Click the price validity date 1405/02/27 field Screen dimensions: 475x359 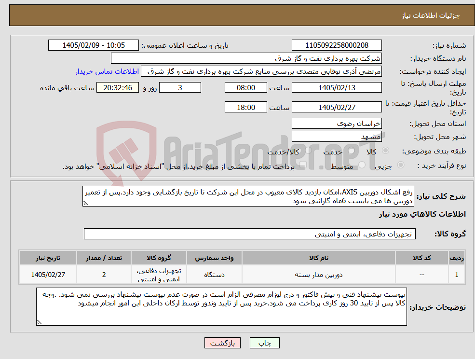click(x=337, y=107)
